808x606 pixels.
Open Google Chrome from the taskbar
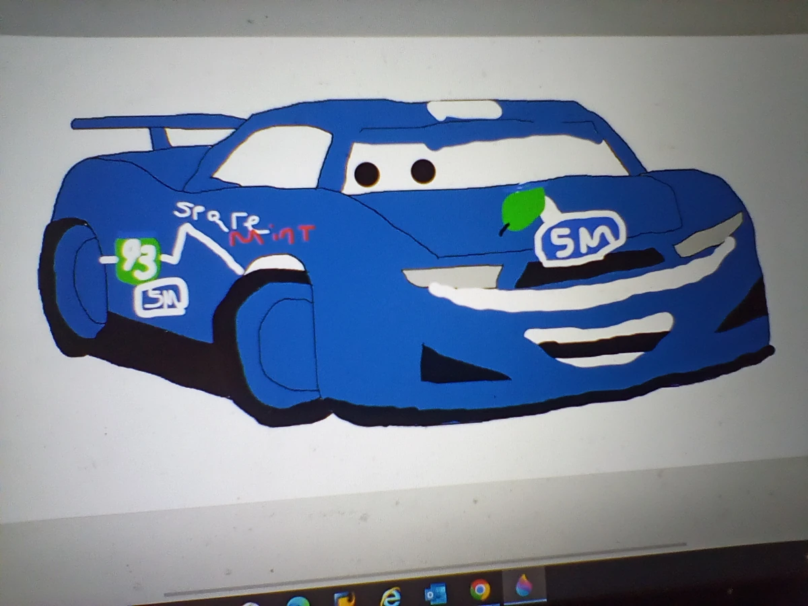click(x=479, y=589)
